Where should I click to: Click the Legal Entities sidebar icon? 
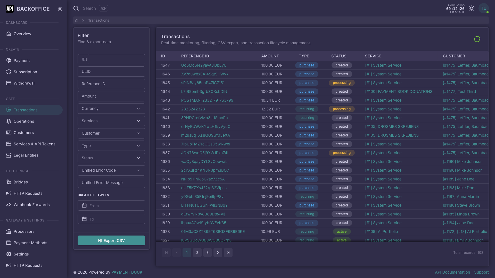click(9, 155)
